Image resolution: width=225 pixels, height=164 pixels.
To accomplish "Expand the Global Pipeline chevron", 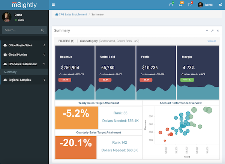I will [x=44, y=54].
